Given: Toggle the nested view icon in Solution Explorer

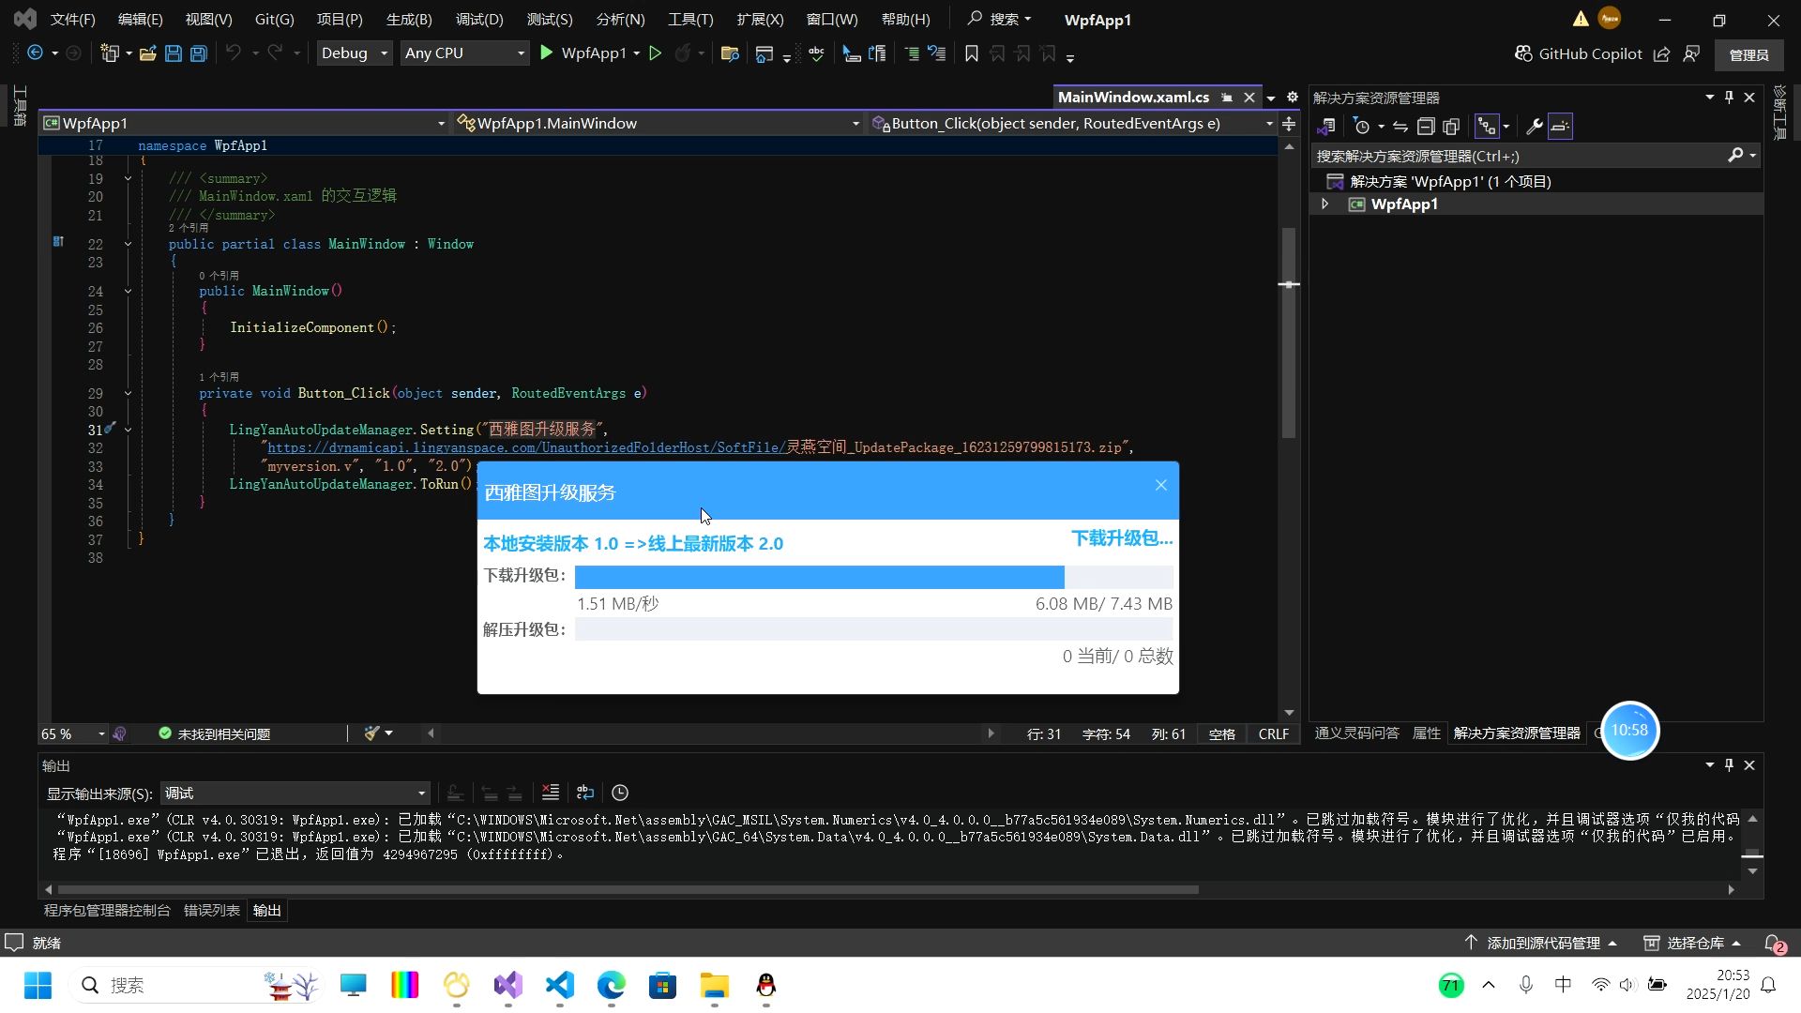Looking at the screenshot, I should click(1487, 127).
